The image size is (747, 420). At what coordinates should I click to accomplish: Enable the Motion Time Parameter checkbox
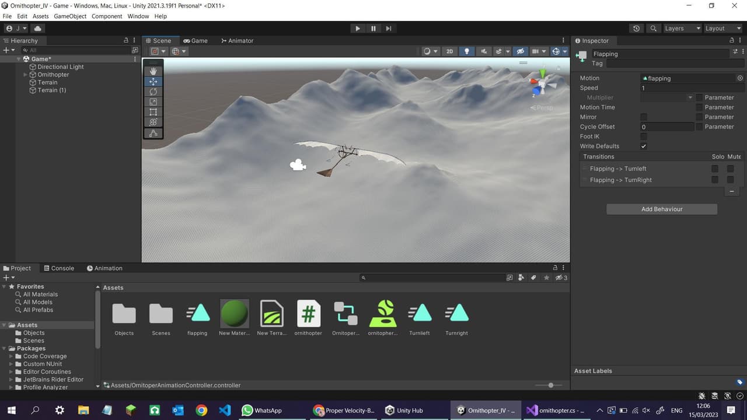click(699, 107)
